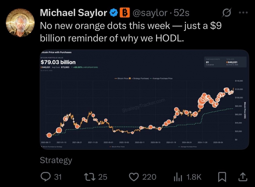Click the Strategy label below the chart
Image resolution: width=255 pixels, height=187 pixels.
coord(56,160)
